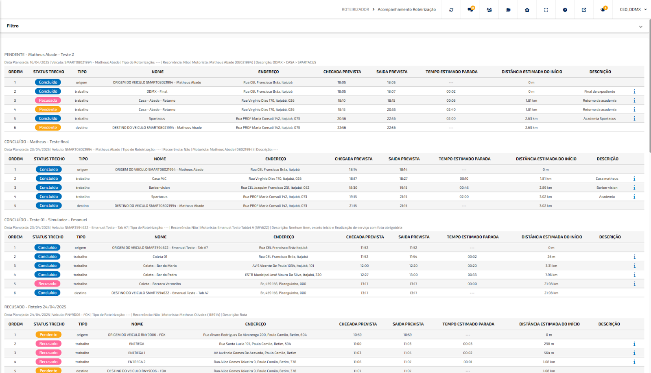Click the refresh icon in the top bar
Viewport: 651px width, 373px height.
point(451,10)
